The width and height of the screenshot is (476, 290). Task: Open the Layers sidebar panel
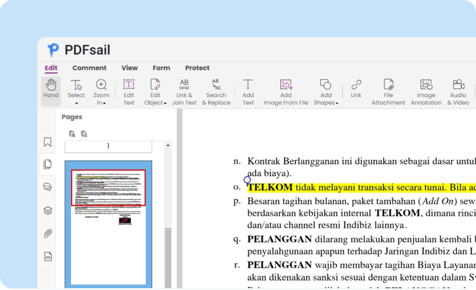click(x=47, y=210)
